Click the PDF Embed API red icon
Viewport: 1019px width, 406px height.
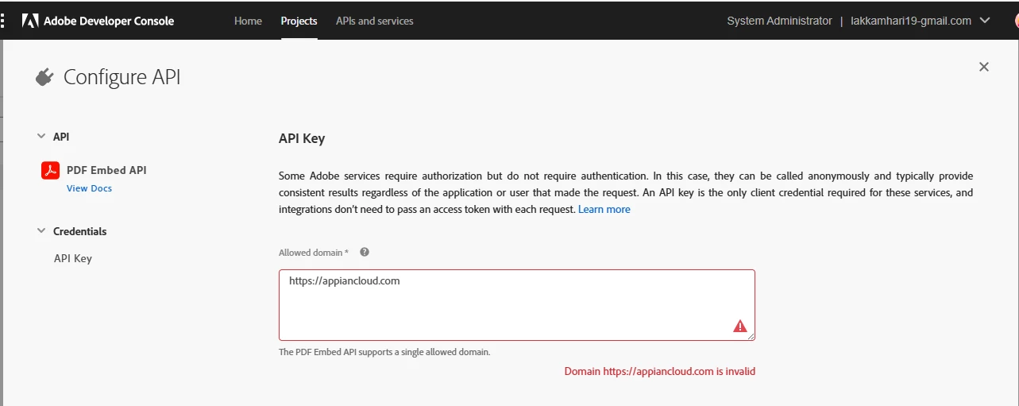tap(51, 170)
